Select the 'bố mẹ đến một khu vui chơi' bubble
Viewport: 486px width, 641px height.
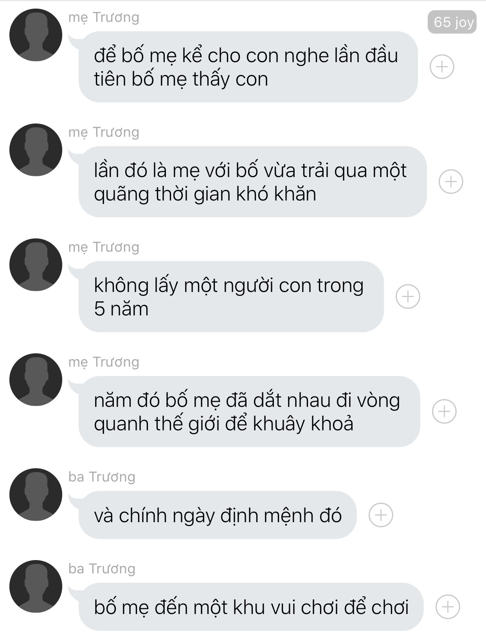pyautogui.click(x=251, y=607)
